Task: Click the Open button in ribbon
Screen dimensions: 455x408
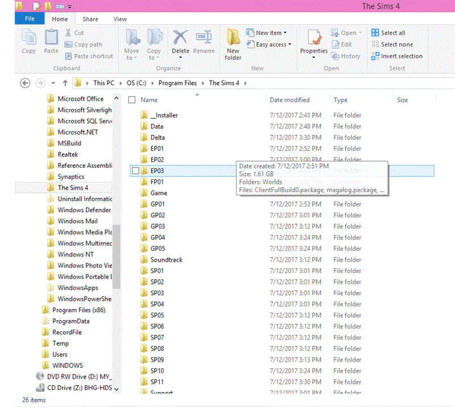Action: 346,33
